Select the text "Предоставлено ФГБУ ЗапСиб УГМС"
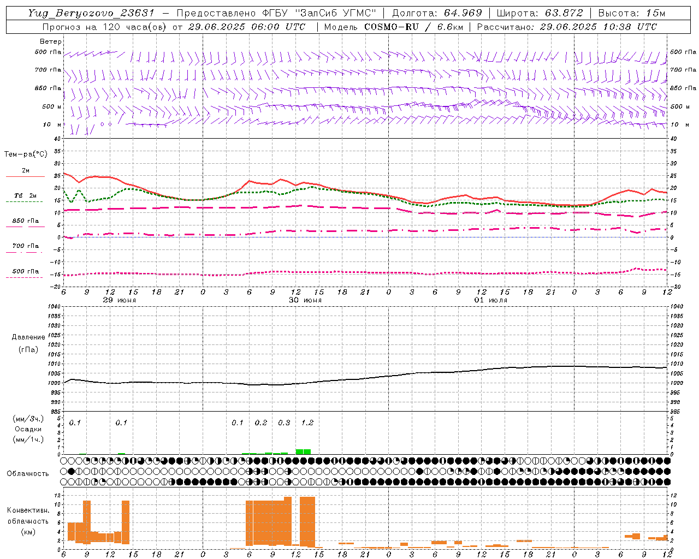This screenshot has height=559, width=699. click(276, 13)
